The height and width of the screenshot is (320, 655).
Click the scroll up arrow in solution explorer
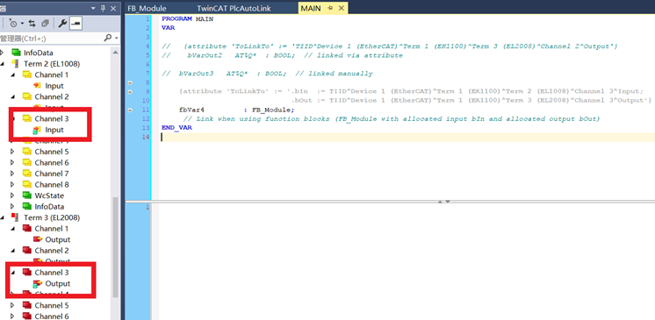[x=116, y=51]
